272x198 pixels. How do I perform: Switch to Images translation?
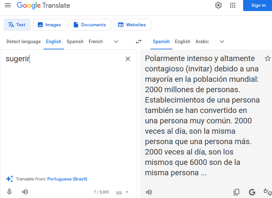coord(50,25)
